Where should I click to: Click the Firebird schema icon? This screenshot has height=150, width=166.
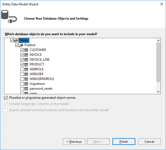coord(21,45)
